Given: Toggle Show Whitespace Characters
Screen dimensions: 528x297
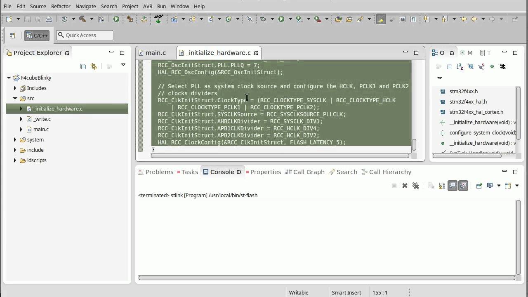Looking at the screenshot, I should click(413, 19).
